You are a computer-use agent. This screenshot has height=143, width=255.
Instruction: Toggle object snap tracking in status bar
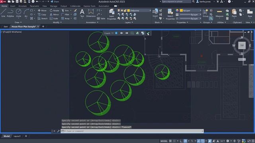click(199, 141)
